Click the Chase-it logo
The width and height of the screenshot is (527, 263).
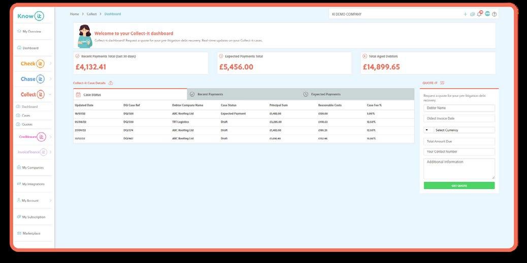click(x=32, y=79)
